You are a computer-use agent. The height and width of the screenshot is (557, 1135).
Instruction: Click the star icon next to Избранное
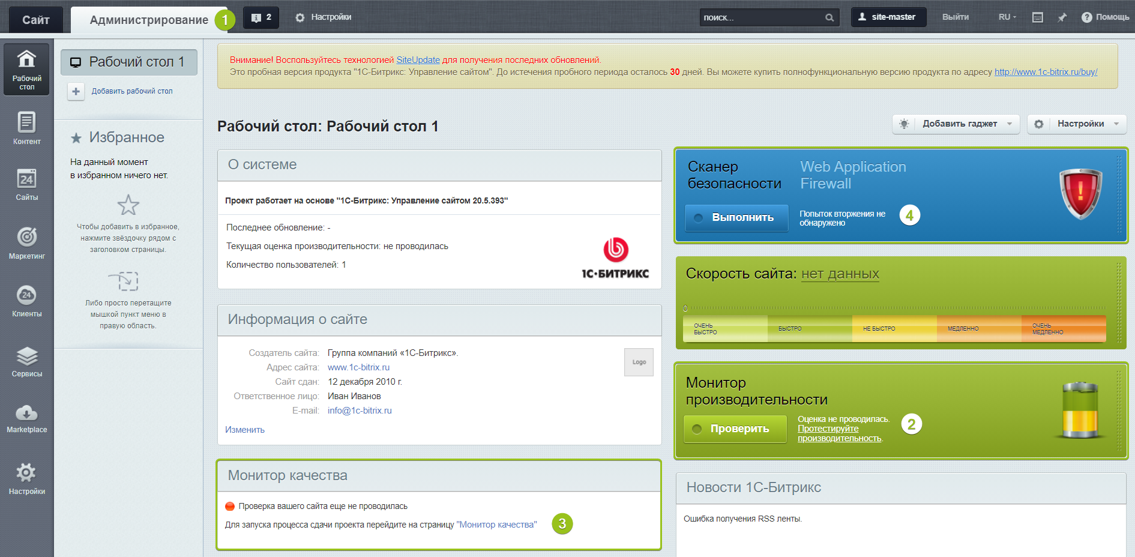(76, 138)
